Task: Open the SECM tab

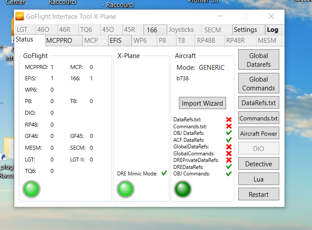Action: 216,30
